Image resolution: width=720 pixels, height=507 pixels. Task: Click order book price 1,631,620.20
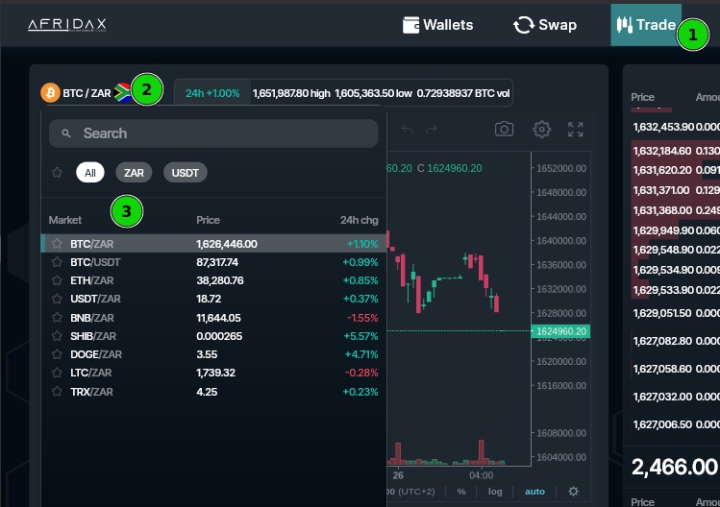[x=661, y=170]
